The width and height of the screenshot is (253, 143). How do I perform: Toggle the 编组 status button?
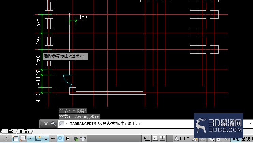tap(235, 139)
